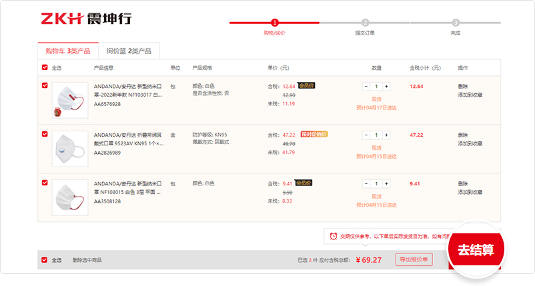535x286 pixels.
Task: Click subtotal 12.64 in 含税小计 column
Action: pos(416,87)
